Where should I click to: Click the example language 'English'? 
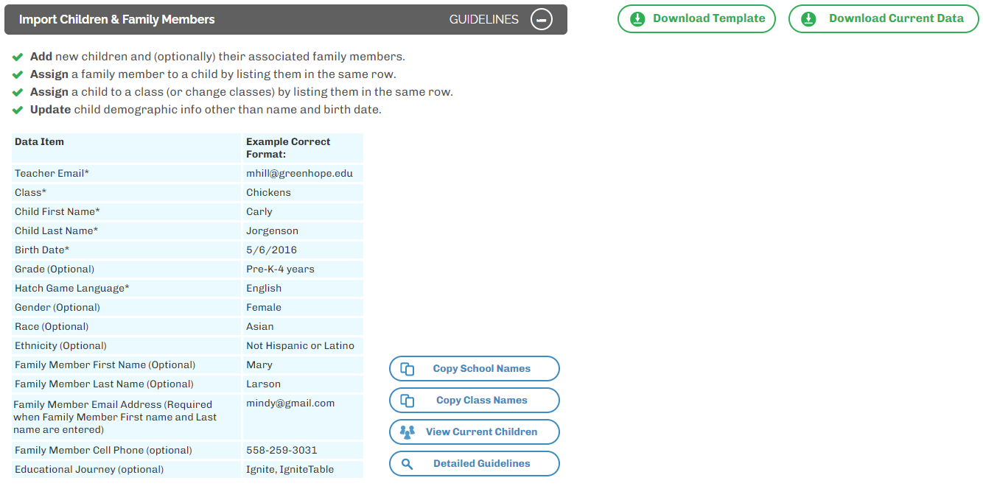tap(264, 288)
